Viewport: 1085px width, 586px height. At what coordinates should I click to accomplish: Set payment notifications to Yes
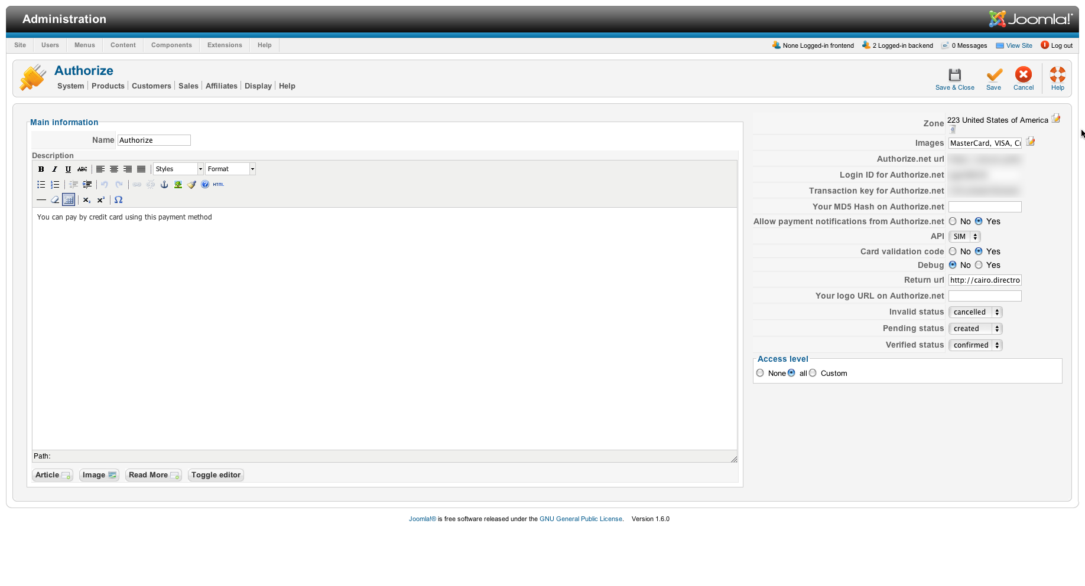979,221
